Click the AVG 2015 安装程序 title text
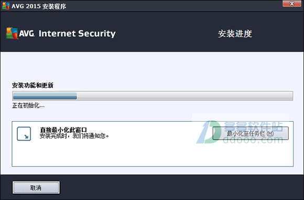This screenshot has width=304, height=200. [x=39, y=6]
